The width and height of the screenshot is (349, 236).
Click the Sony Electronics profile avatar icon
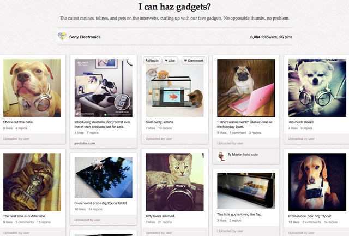pos(62,37)
